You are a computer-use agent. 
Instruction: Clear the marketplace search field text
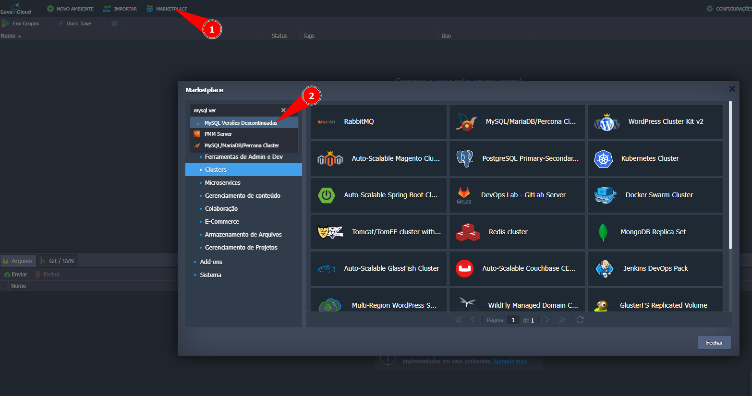point(283,110)
